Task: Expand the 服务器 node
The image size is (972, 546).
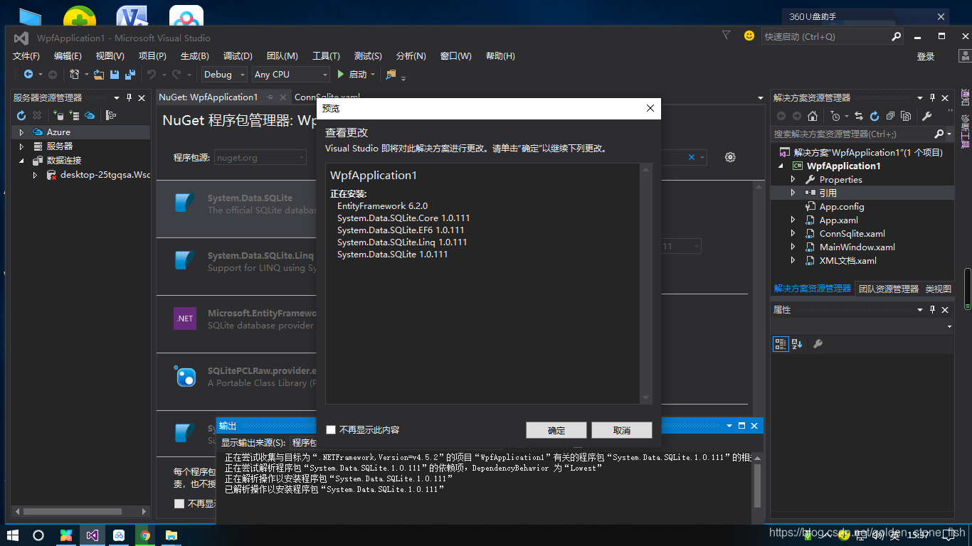Action: pyautogui.click(x=21, y=146)
